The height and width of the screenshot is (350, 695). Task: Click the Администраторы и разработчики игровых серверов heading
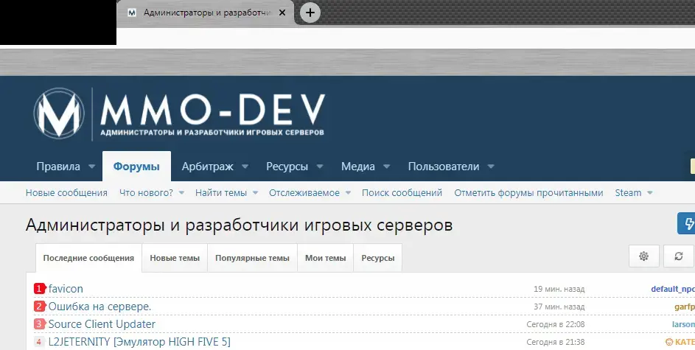click(240, 225)
